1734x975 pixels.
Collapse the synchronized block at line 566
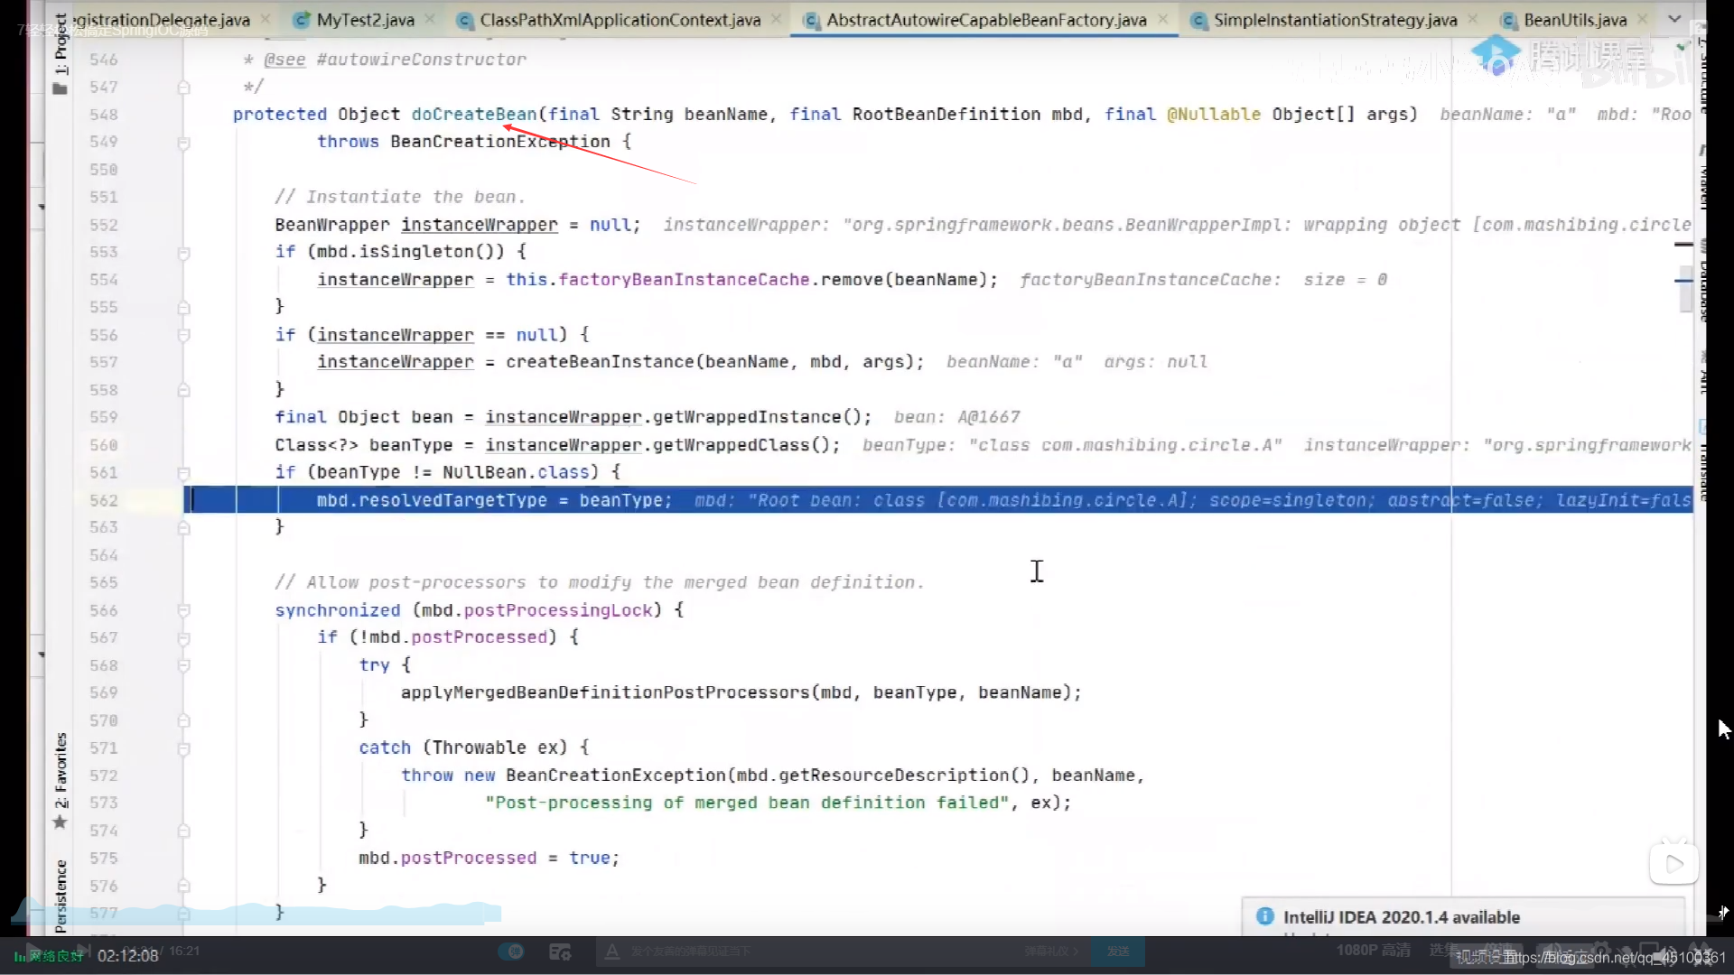point(183,611)
